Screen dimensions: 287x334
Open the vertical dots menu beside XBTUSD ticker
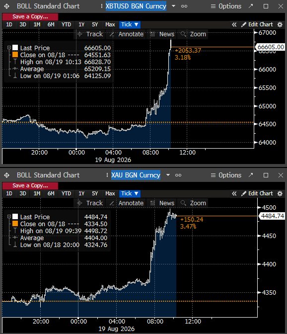coord(102,6)
